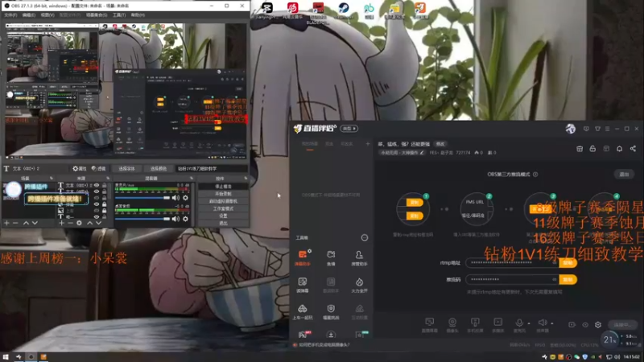Click help icon next to OBS第三方推流模式
Image resolution: width=644 pixels, height=362 pixels.
[535, 175]
